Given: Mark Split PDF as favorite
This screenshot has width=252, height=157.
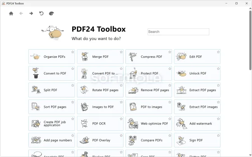Looking at the screenshot, I should click(x=73, y=85).
